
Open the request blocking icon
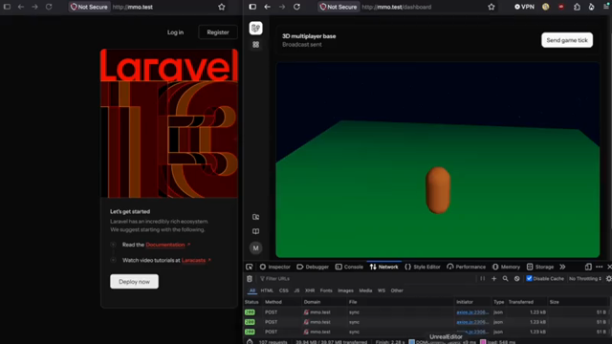516,278
